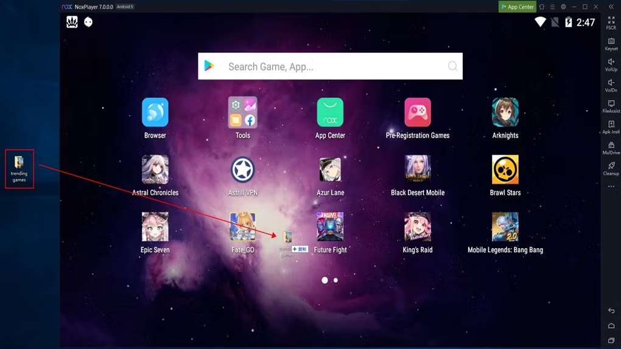Screen dimensions: 621x349
Task: Click the Apk Install sidebar icon
Action: [611, 127]
